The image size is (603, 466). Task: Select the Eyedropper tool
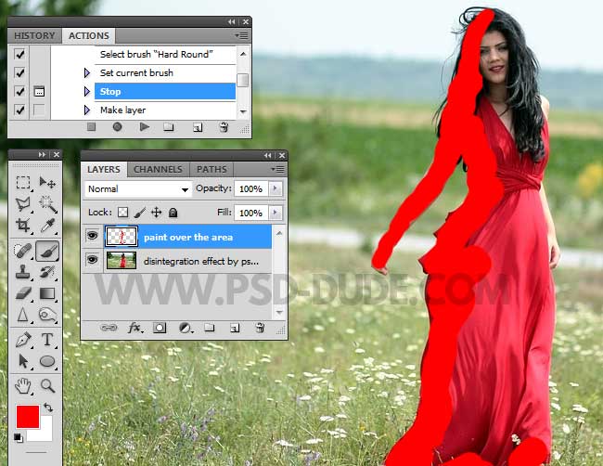point(47,226)
